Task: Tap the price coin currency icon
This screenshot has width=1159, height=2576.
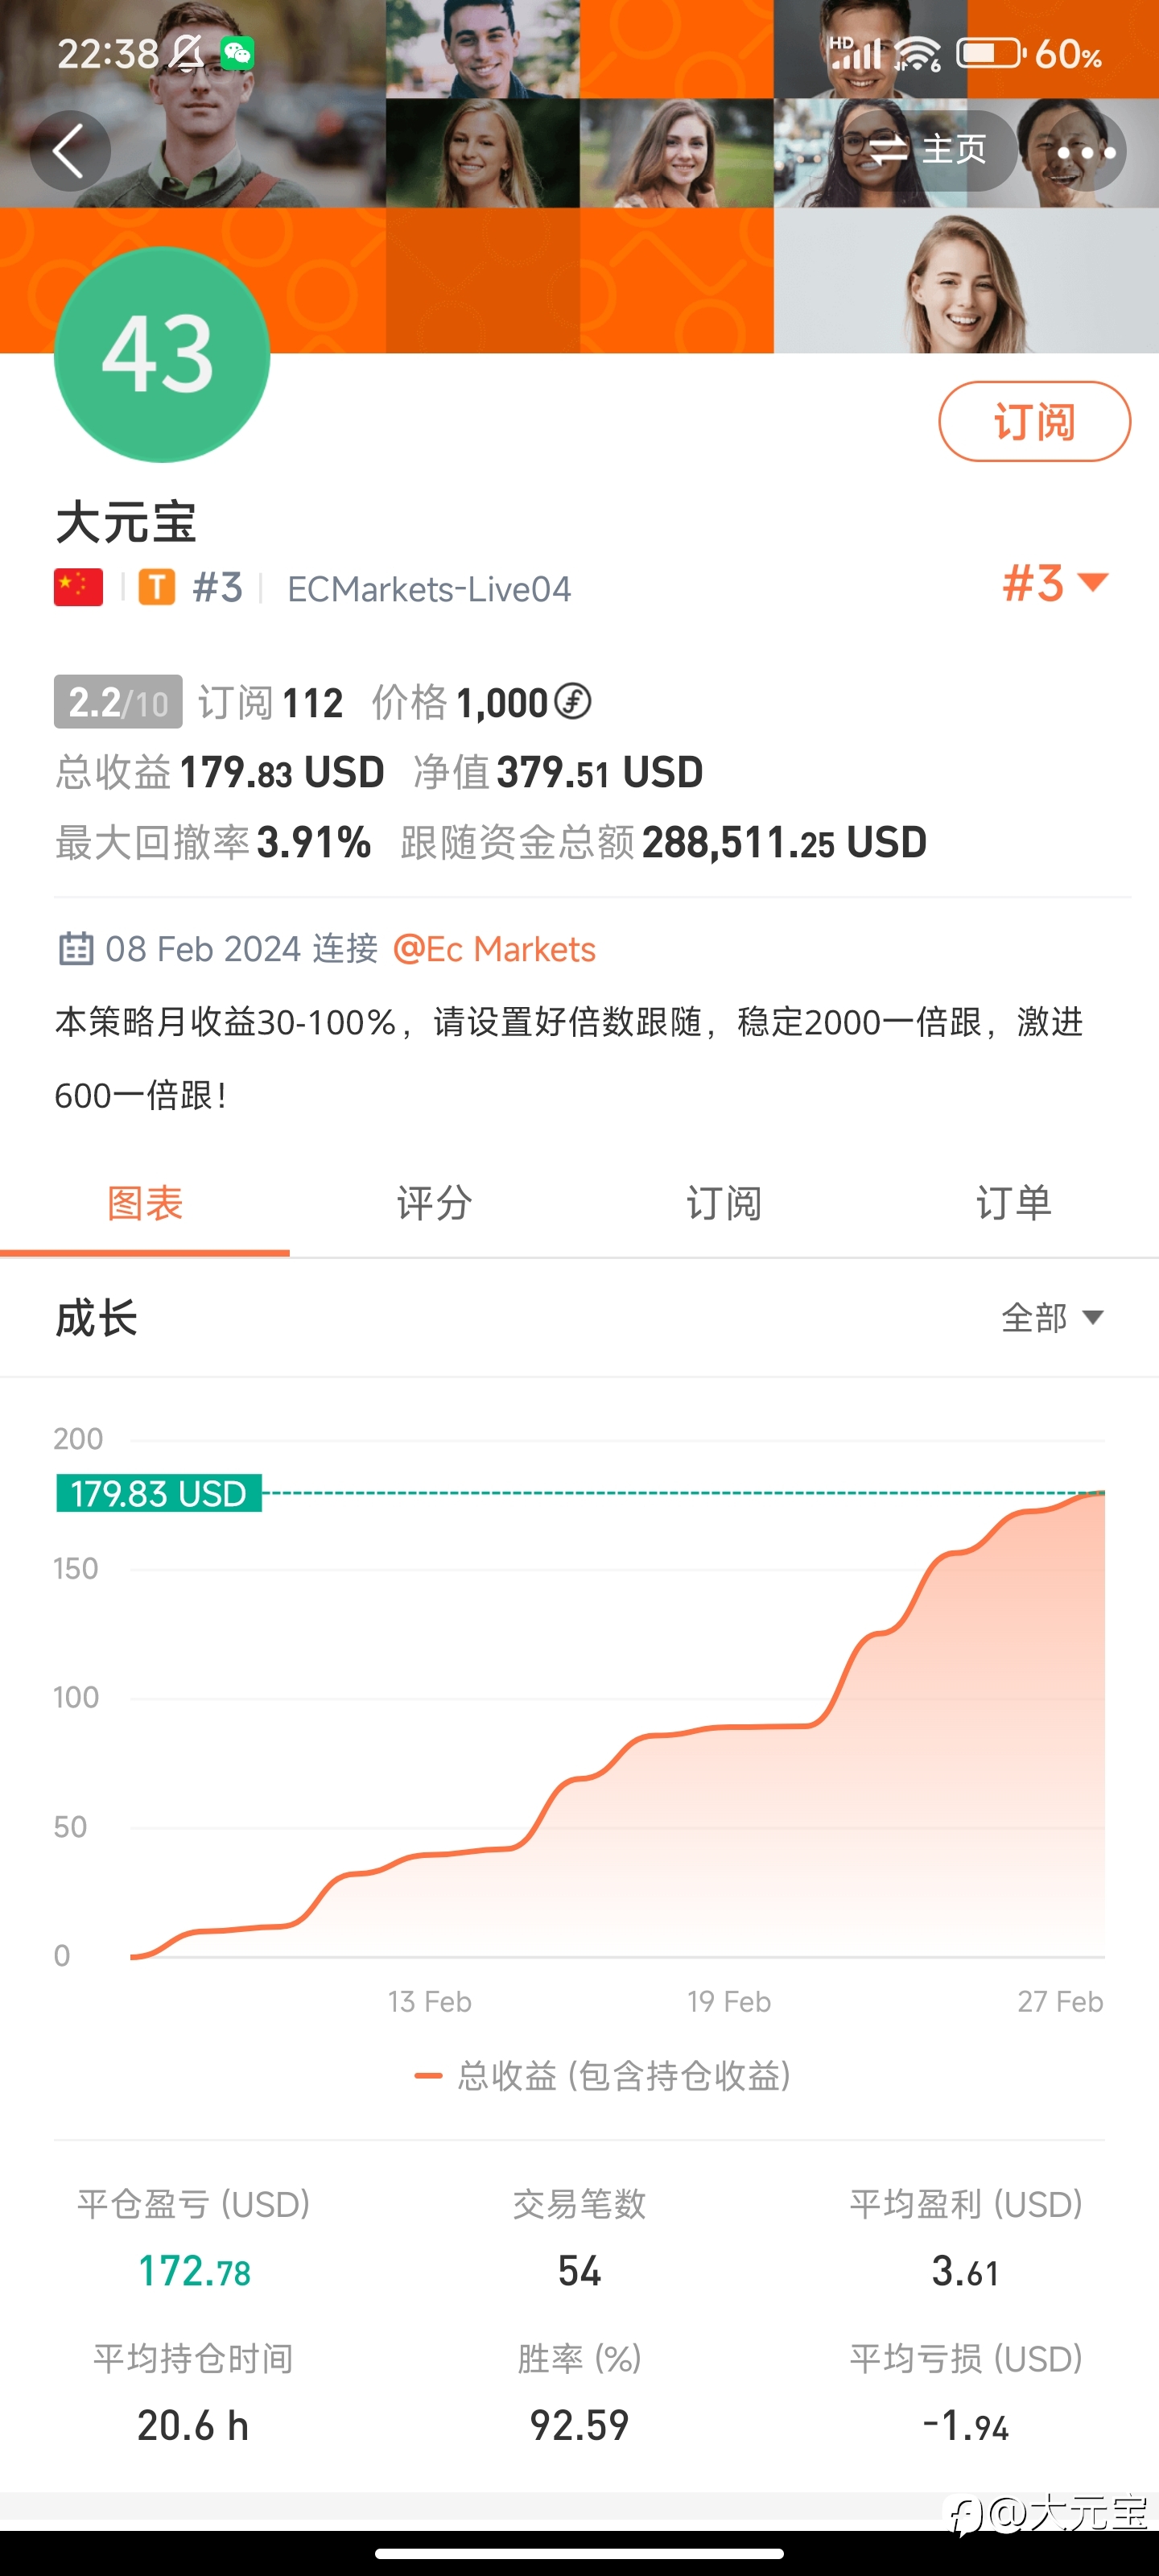Action: coord(573,702)
